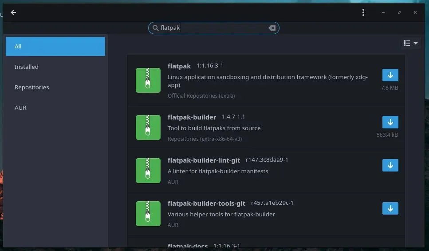The image size is (429, 251).
Task: Click the 563.4 kB size label
Action: click(387, 135)
